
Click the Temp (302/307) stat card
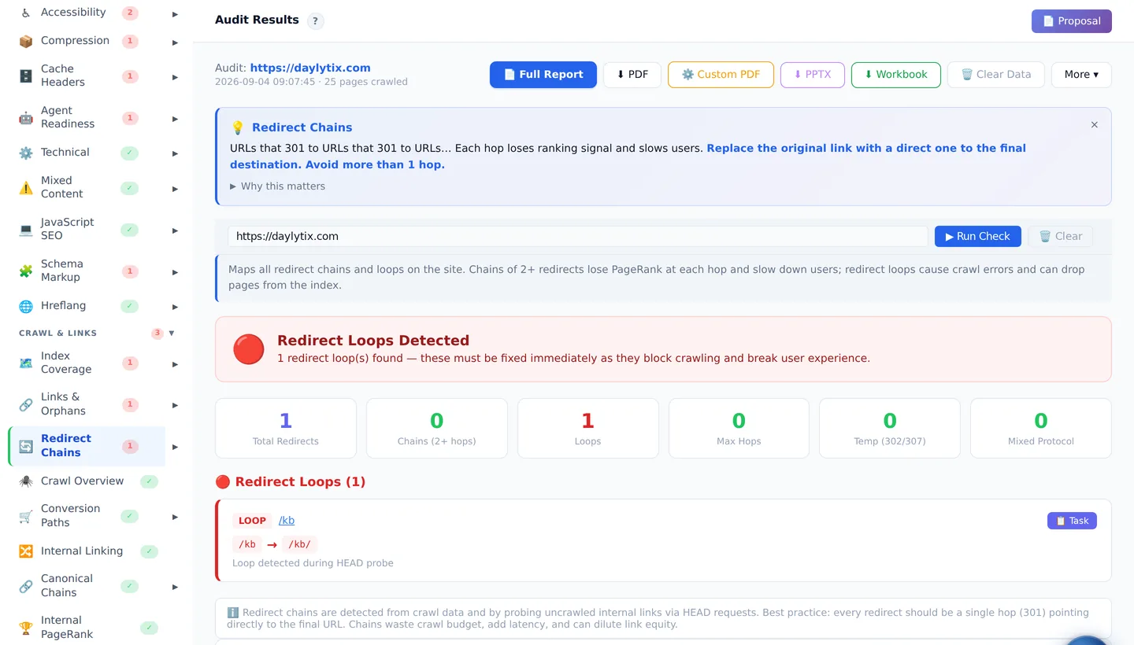click(x=890, y=428)
